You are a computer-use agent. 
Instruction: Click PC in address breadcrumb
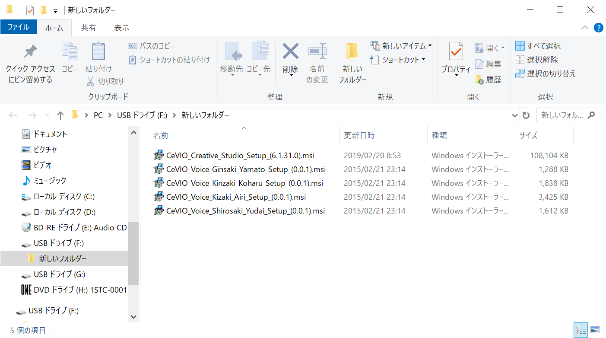[98, 115]
